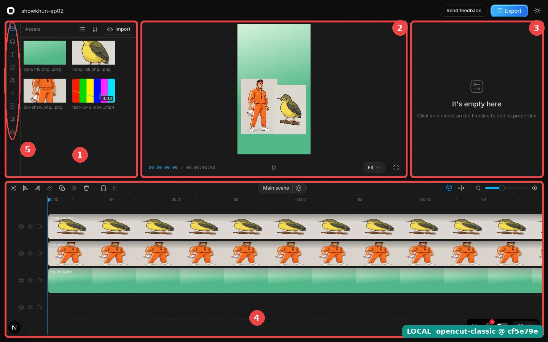Select the bg-9×16.png asset thumbnail

[45, 53]
